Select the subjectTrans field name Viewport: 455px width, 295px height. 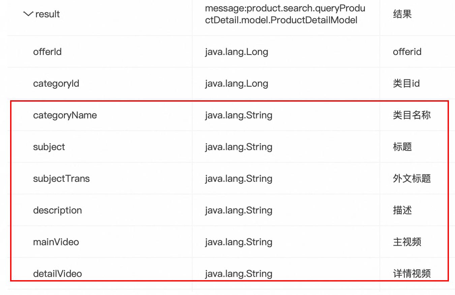click(61, 178)
